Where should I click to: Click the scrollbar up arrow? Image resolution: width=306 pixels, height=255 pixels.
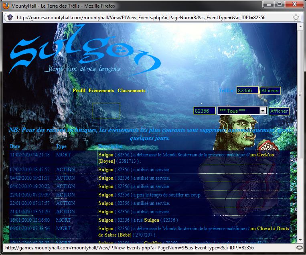(x=300, y=26)
